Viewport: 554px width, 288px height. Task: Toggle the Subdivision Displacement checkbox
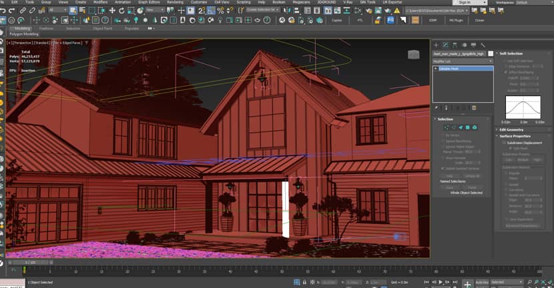(x=503, y=143)
